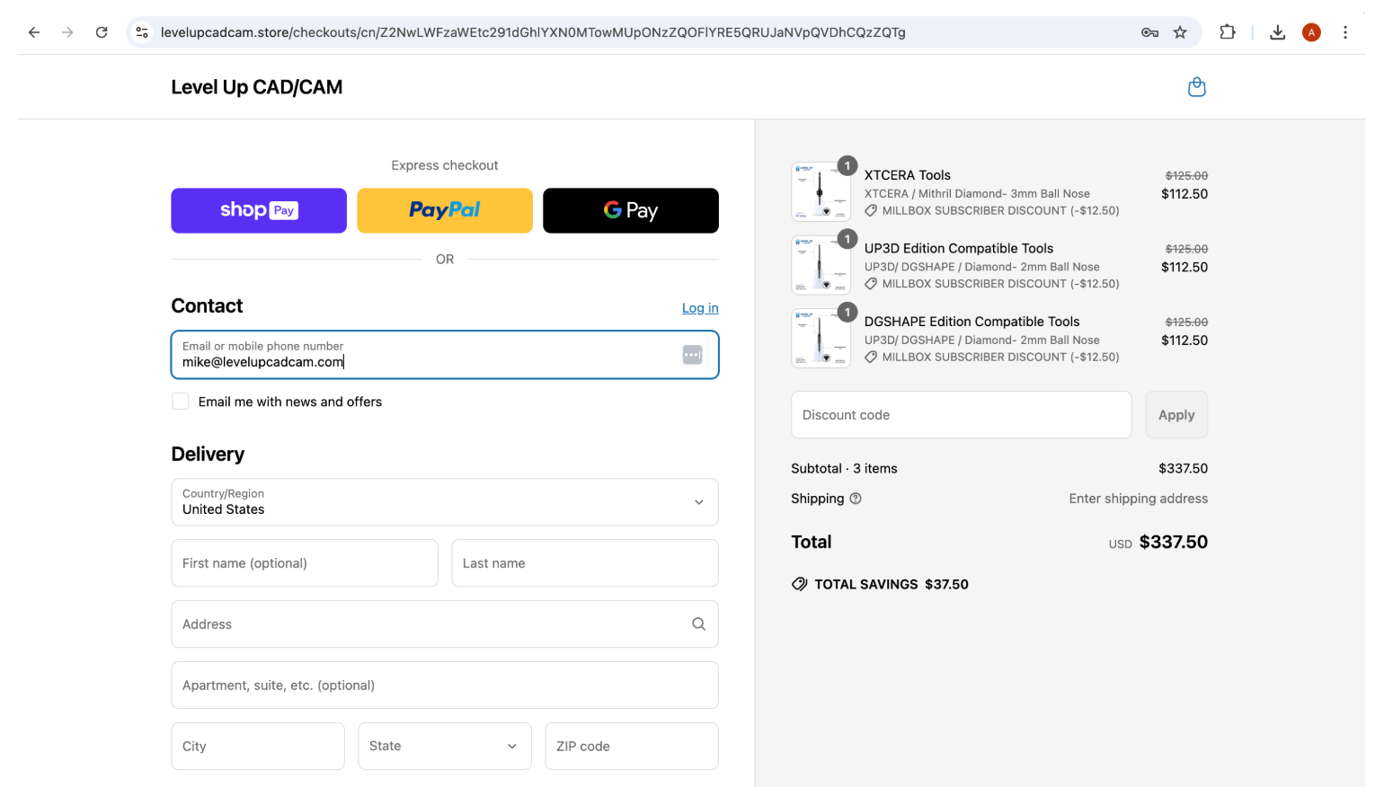Click the Enter shipping address text

[x=1139, y=499]
